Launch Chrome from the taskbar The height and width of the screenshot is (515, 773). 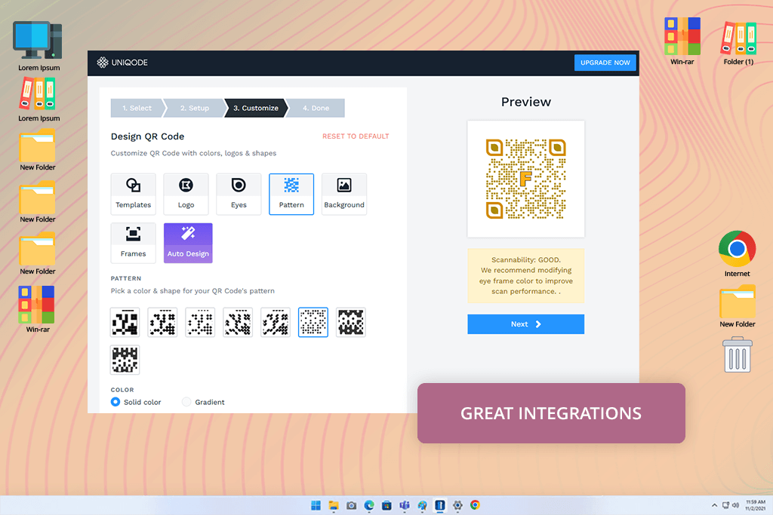(476, 505)
